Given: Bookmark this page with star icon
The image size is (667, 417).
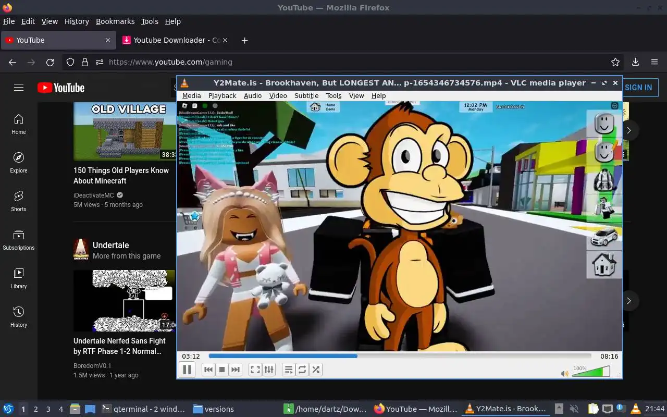Looking at the screenshot, I should tap(615, 62).
